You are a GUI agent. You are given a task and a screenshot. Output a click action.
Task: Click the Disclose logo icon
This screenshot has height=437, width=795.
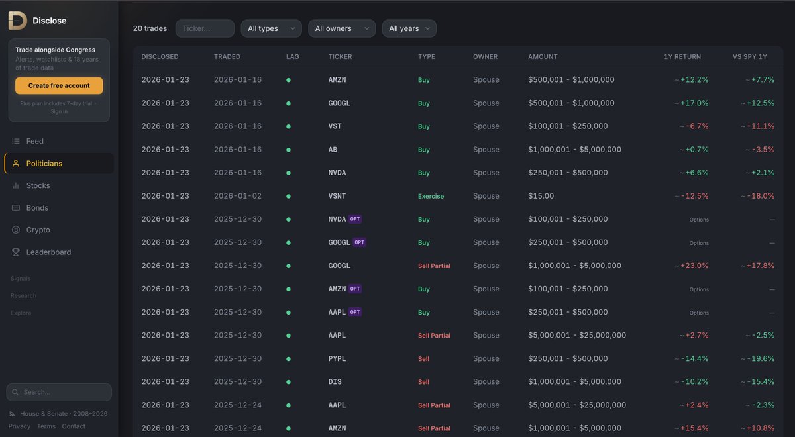(18, 21)
